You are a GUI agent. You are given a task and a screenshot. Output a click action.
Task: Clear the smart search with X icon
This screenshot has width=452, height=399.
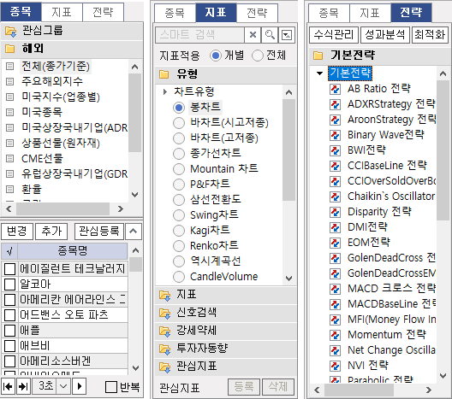(253, 35)
